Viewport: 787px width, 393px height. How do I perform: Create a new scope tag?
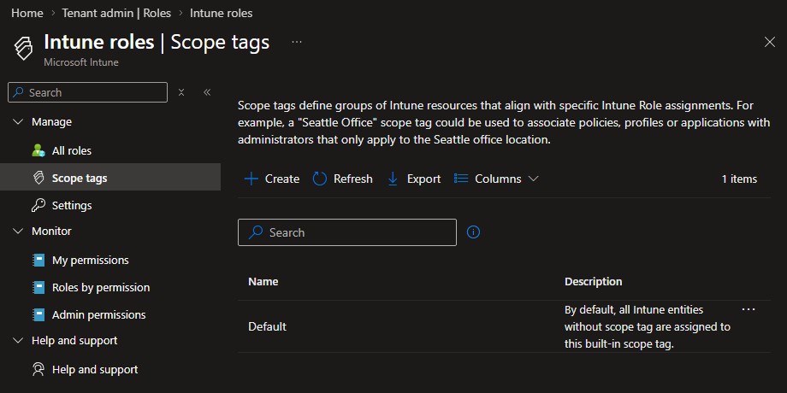coord(272,179)
